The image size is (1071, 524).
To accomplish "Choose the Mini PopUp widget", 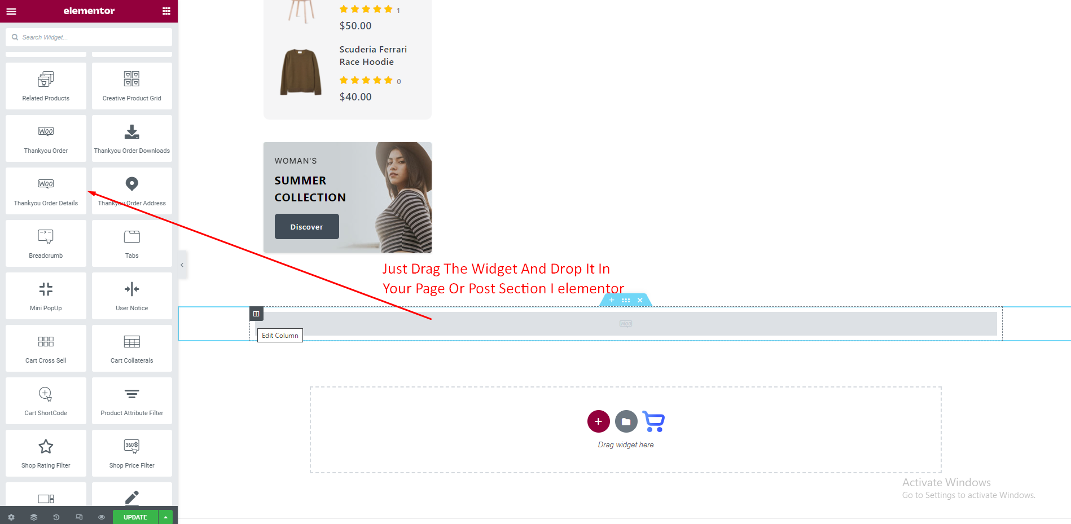I will pyautogui.click(x=46, y=296).
